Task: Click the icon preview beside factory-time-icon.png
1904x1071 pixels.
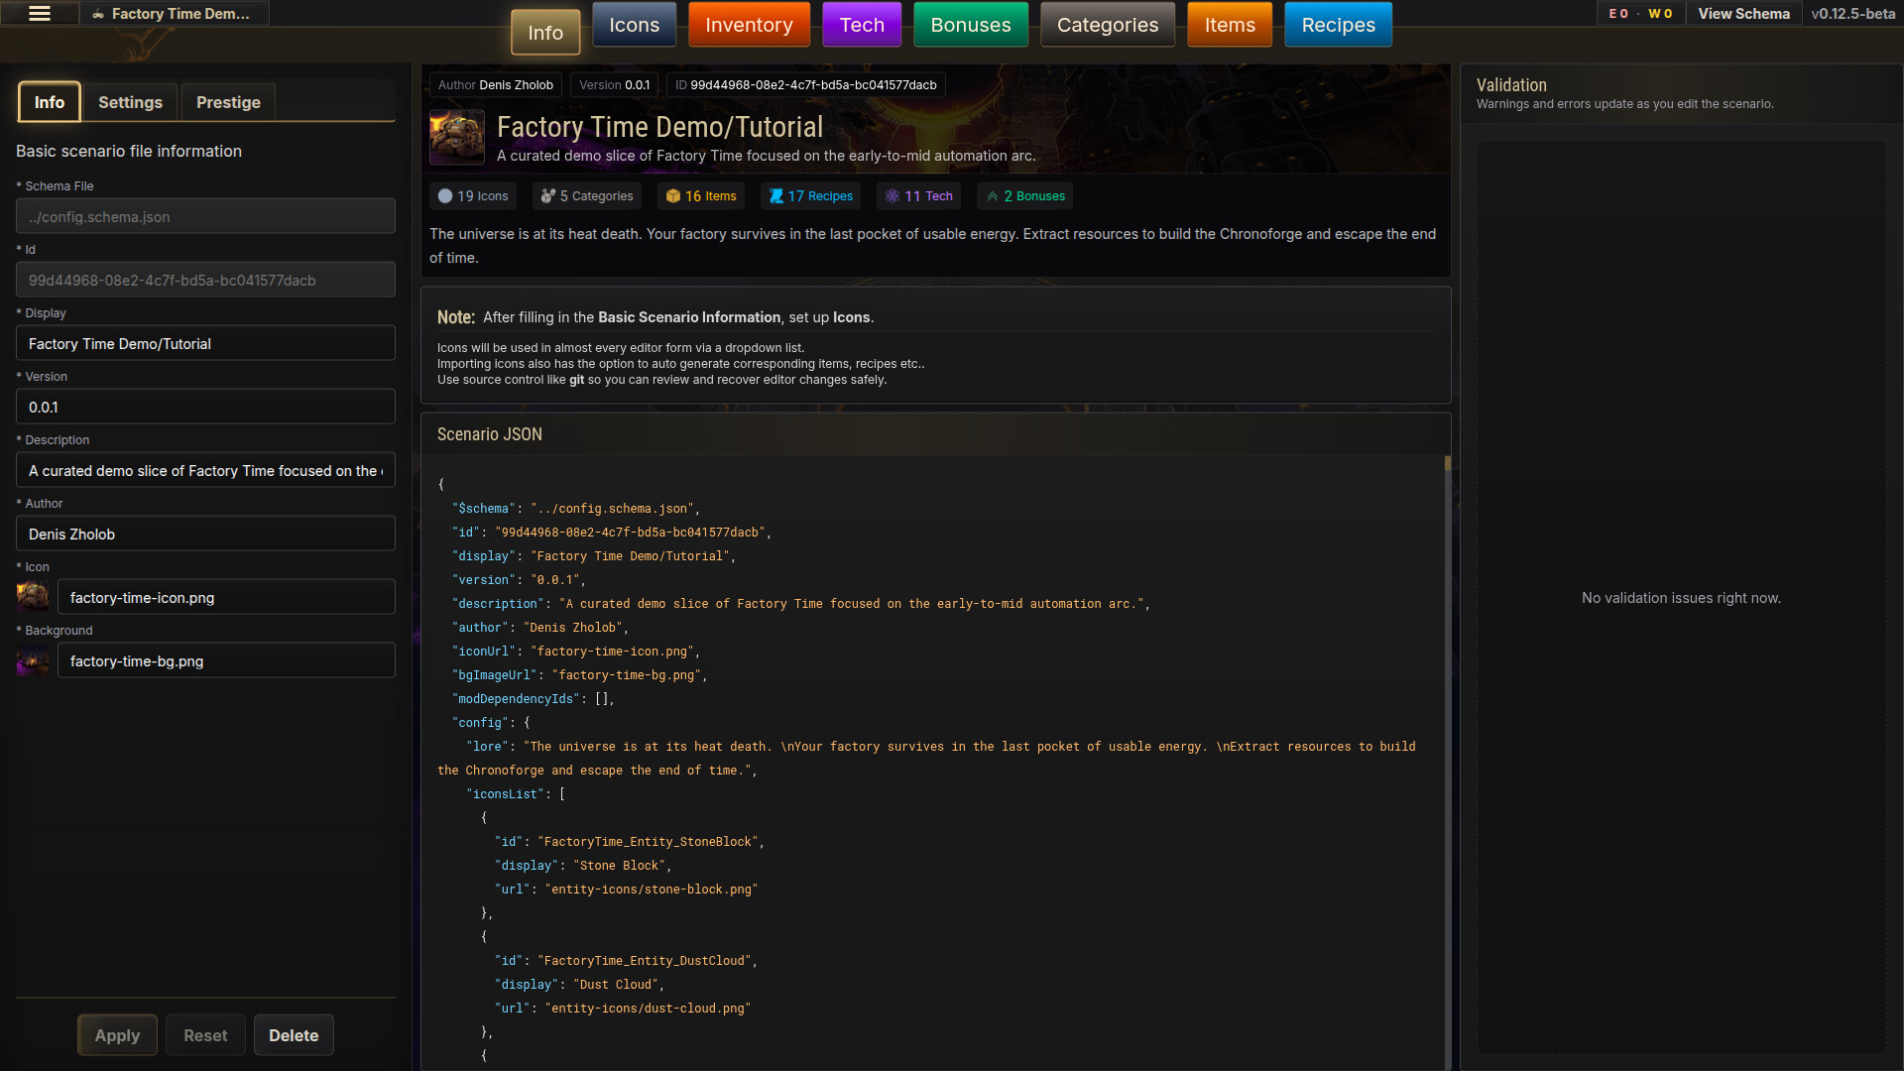Action: (33, 597)
